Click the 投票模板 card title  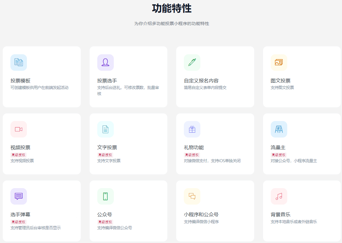click(20, 80)
